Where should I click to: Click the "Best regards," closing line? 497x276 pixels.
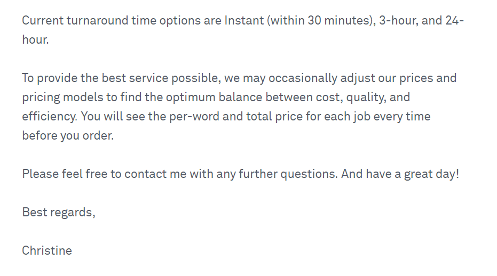(59, 213)
